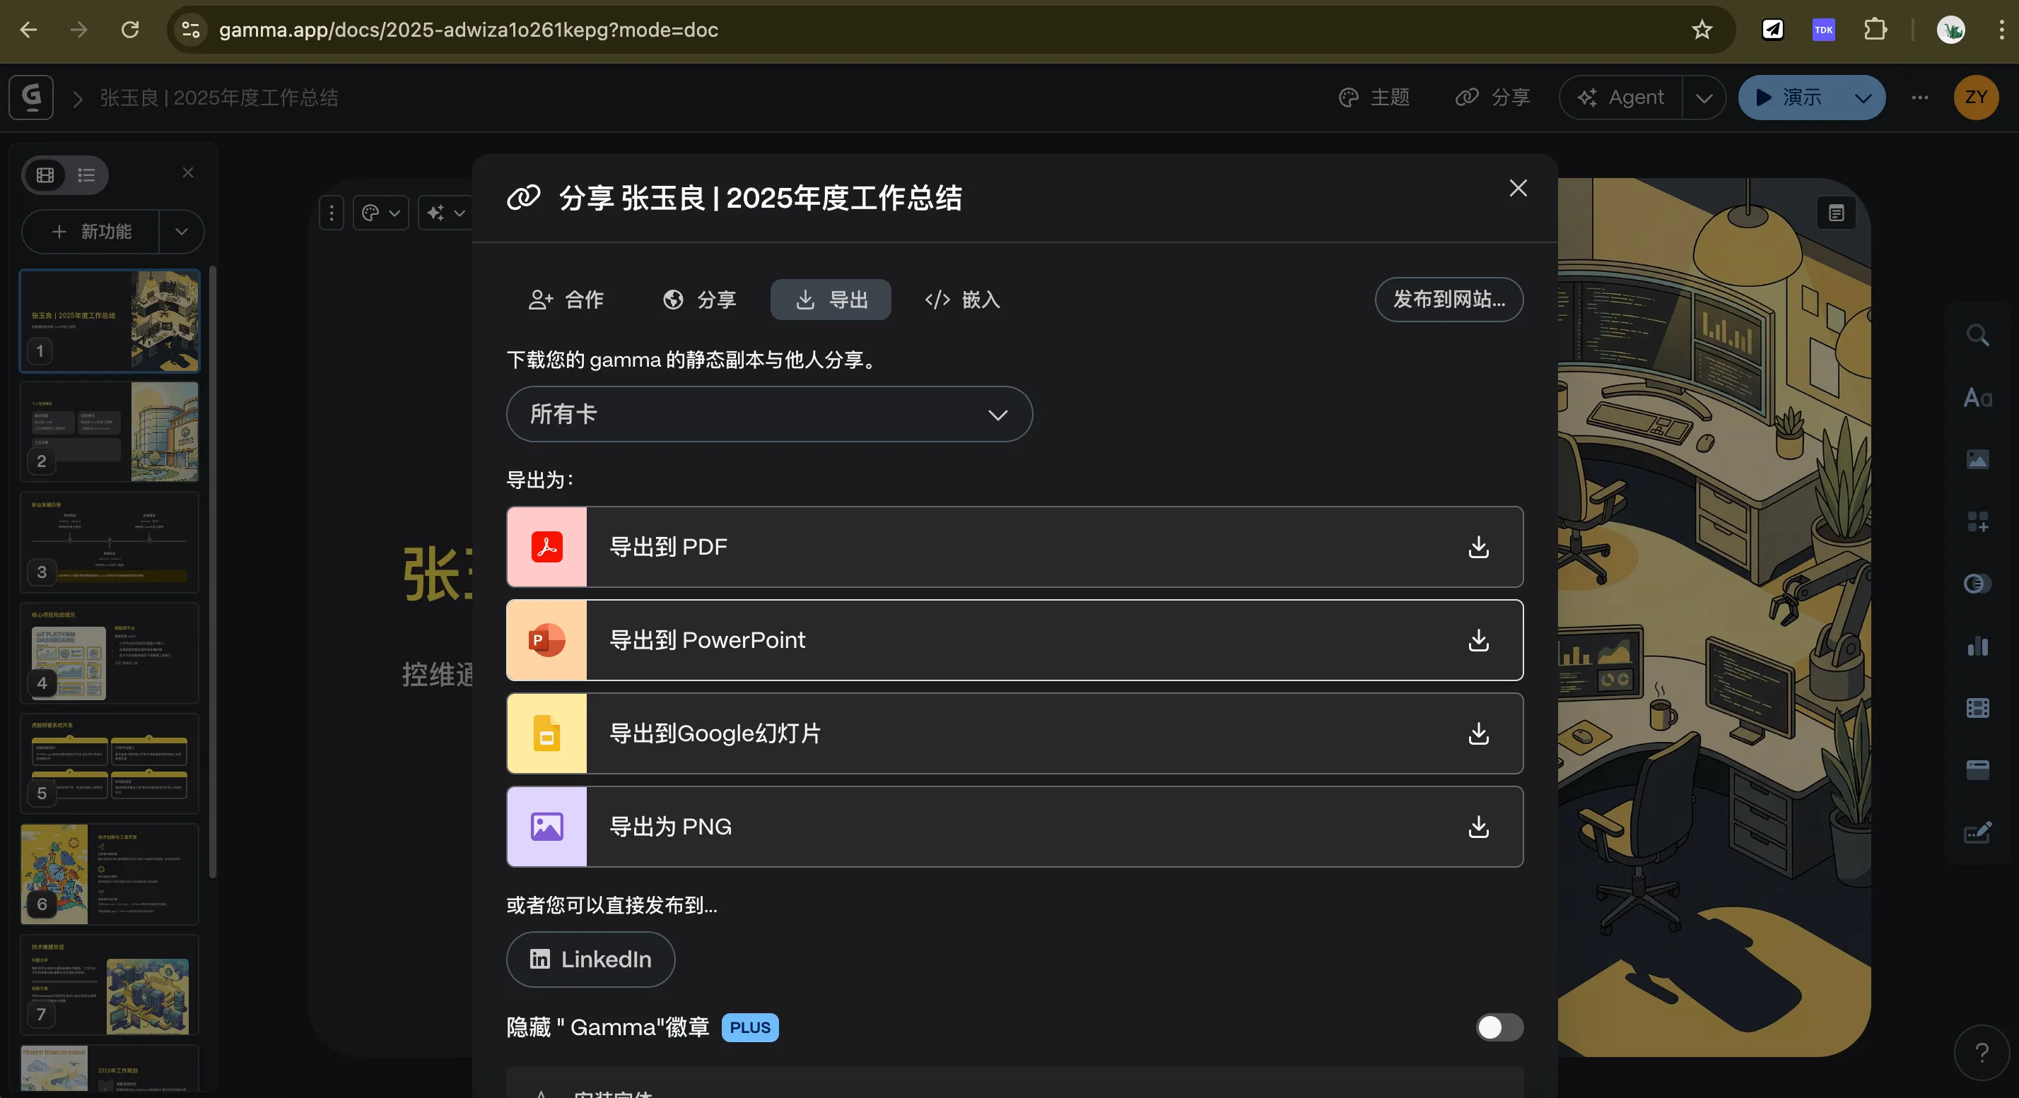
Task: Switch to the 合作 tab
Action: point(566,299)
